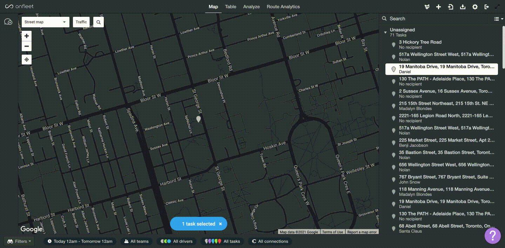Dismiss the 1 task selected banner
The image size is (505, 248).
[x=220, y=224]
